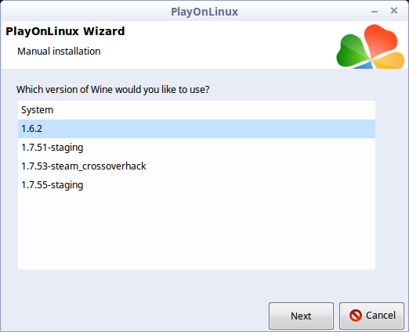
Task: Click the PlayOnLinux clover logo
Action: [x=371, y=46]
